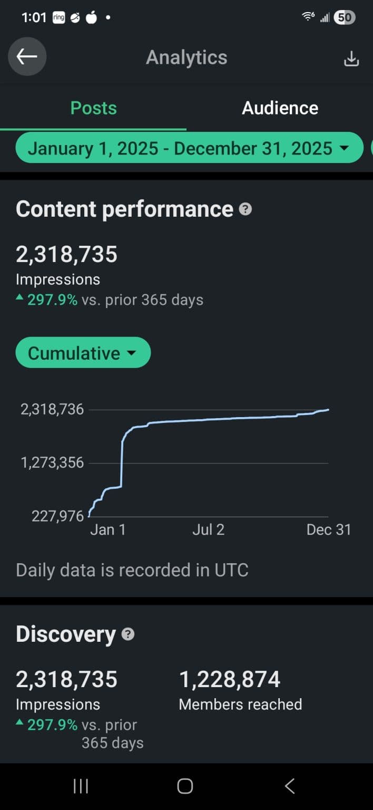Image resolution: width=373 pixels, height=810 pixels.
Task: Tap the Ring notification icon
Action: [x=58, y=17]
